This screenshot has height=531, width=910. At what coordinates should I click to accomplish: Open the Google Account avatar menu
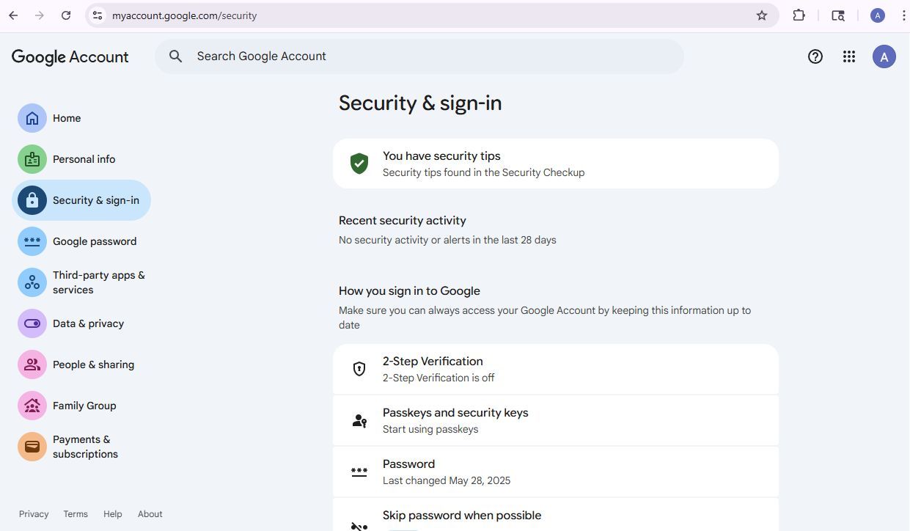[x=884, y=56]
